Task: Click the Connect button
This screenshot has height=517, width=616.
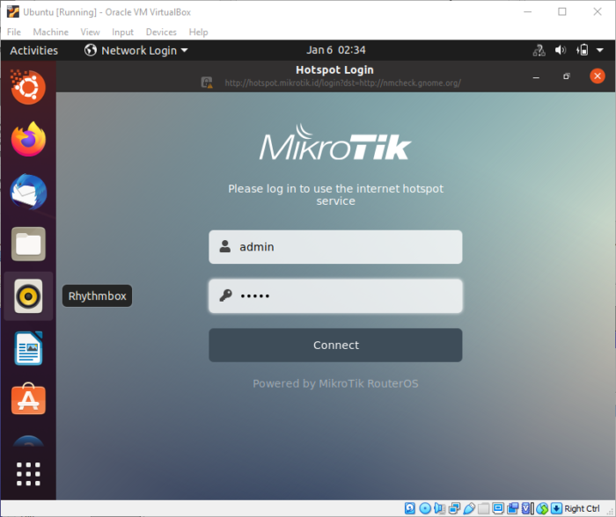Action: tap(335, 345)
